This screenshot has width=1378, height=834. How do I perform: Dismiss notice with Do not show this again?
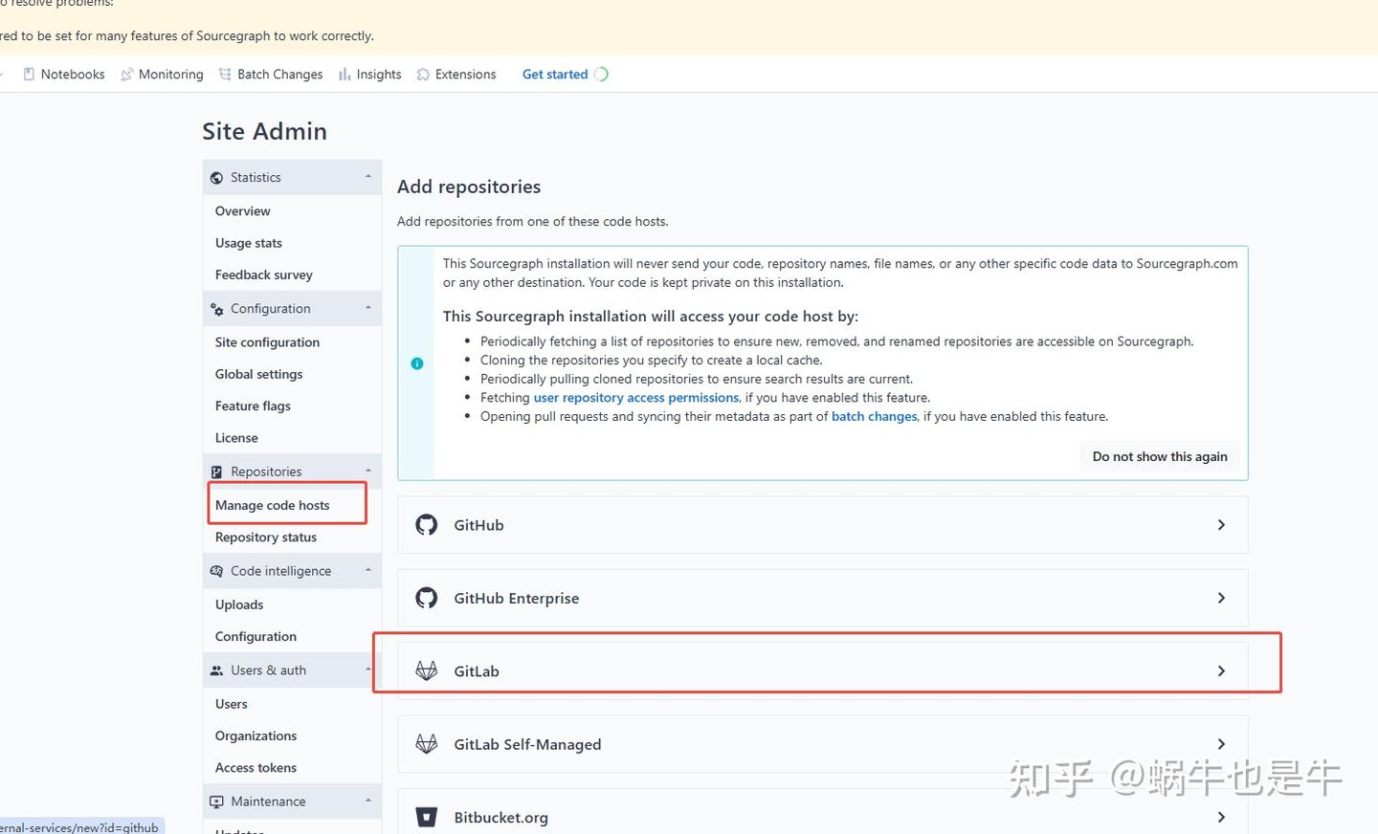pyautogui.click(x=1160, y=456)
